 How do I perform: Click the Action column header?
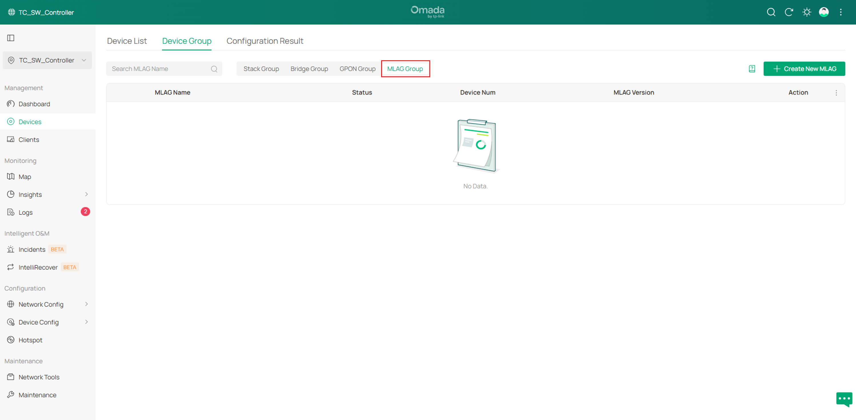[x=798, y=92]
